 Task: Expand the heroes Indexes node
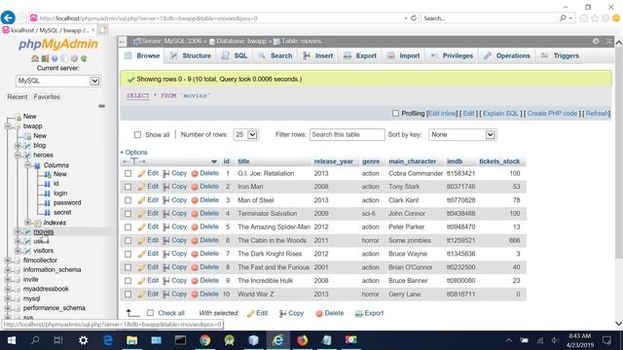click(28, 223)
